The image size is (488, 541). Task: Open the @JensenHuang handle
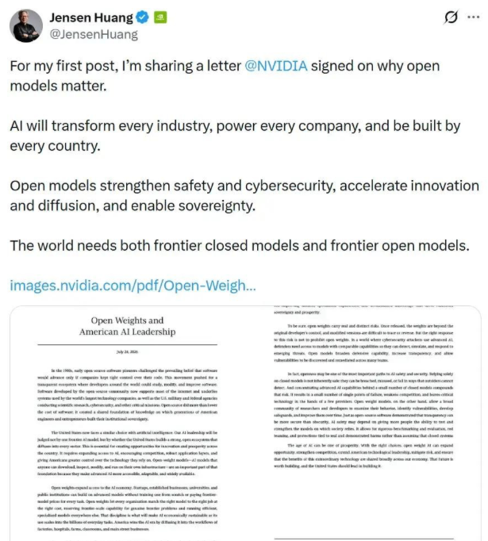click(94, 34)
